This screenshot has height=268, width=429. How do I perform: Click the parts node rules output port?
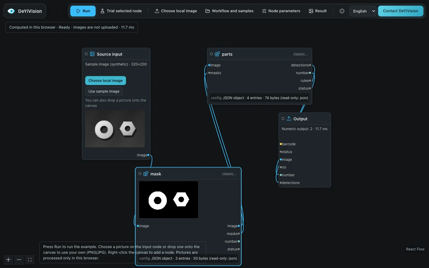310,81
